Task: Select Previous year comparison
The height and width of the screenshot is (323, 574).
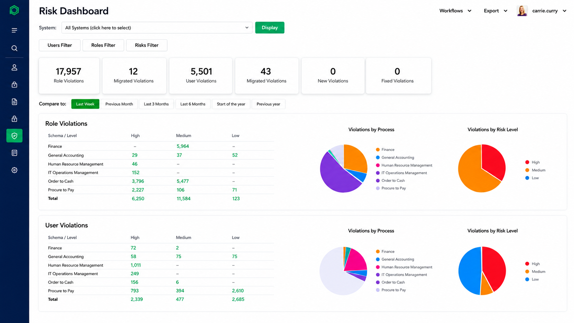Action: [268, 104]
